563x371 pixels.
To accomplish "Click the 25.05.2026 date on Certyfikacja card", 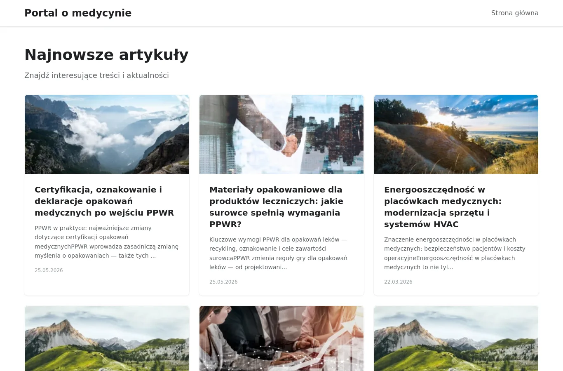I will point(49,270).
